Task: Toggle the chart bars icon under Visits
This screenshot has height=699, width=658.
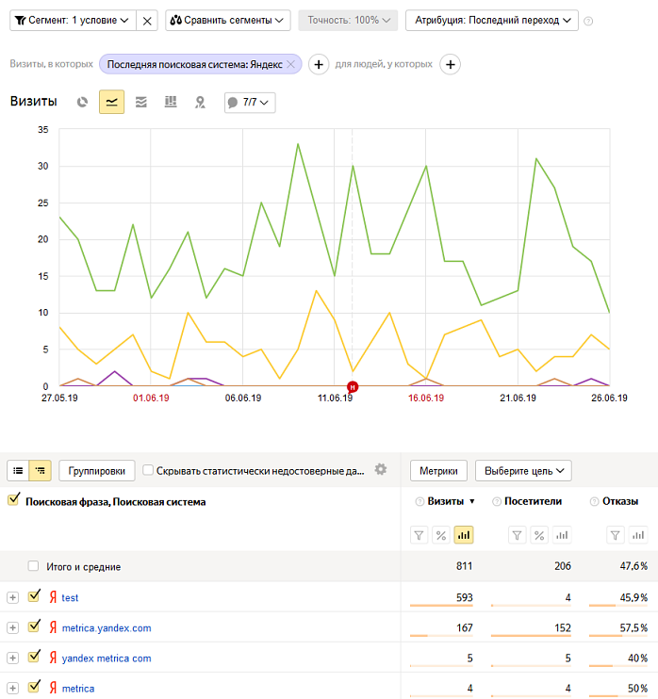Action: click(x=464, y=535)
